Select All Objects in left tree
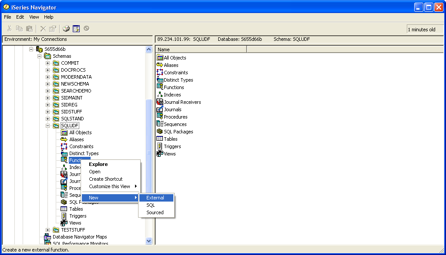Viewport: 446px width, 255px height. 81,132
